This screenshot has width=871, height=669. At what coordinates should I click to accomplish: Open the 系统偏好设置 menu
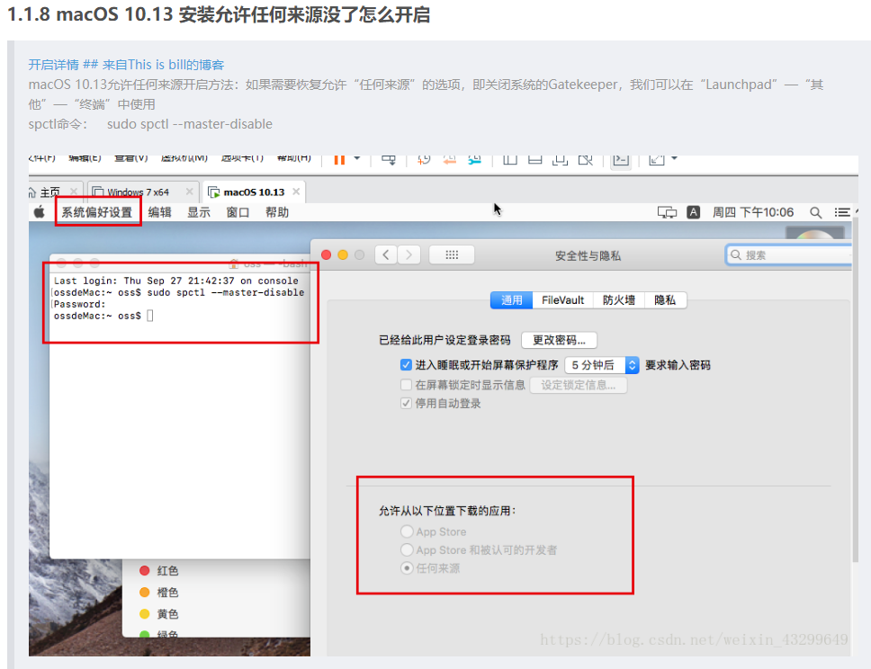click(x=97, y=212)
